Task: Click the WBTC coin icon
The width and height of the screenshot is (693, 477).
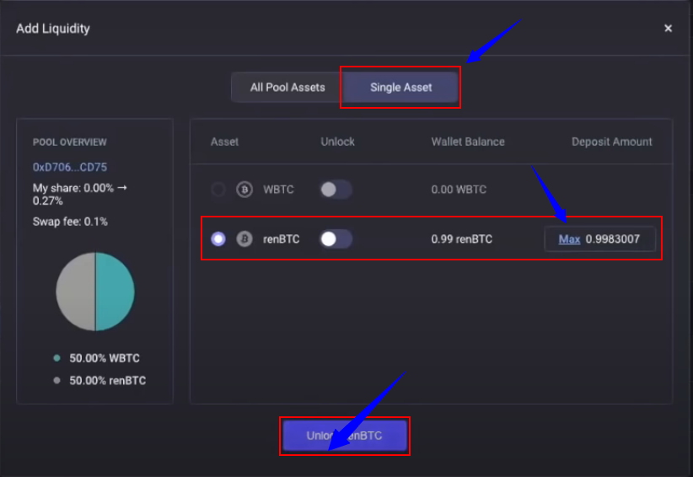Action: pyautogui.click(x=244, y=190)
